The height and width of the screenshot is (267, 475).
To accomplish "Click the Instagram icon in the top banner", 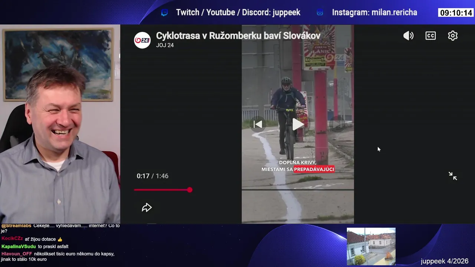I will (320, 13).
